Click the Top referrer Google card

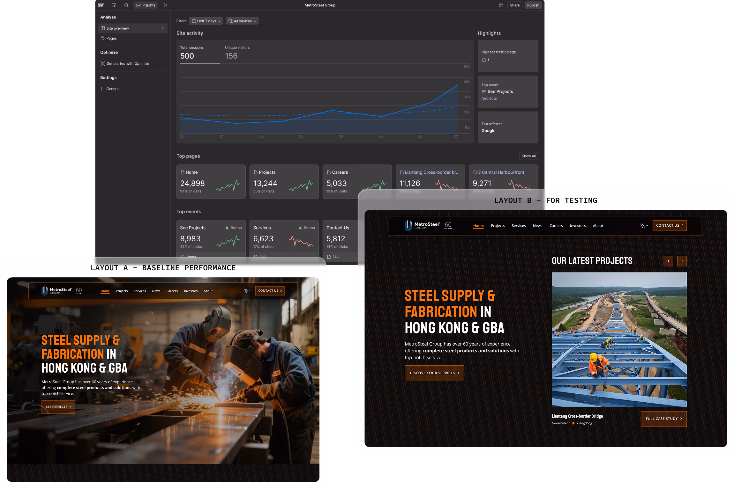(x=508, y=127)
